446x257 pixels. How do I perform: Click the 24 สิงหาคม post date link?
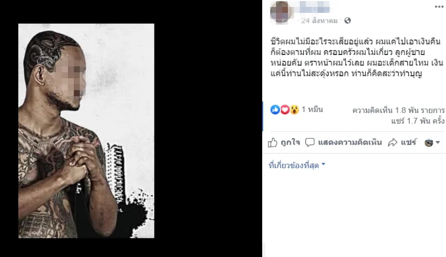(320, 21)
